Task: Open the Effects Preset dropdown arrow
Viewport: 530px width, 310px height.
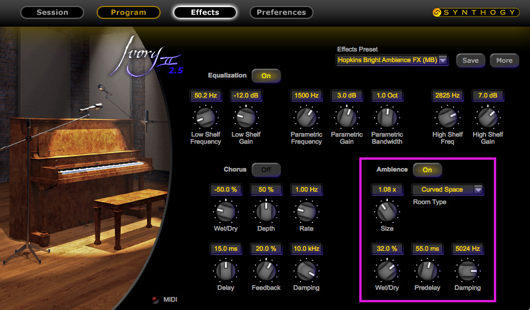Action: [443, 60]
